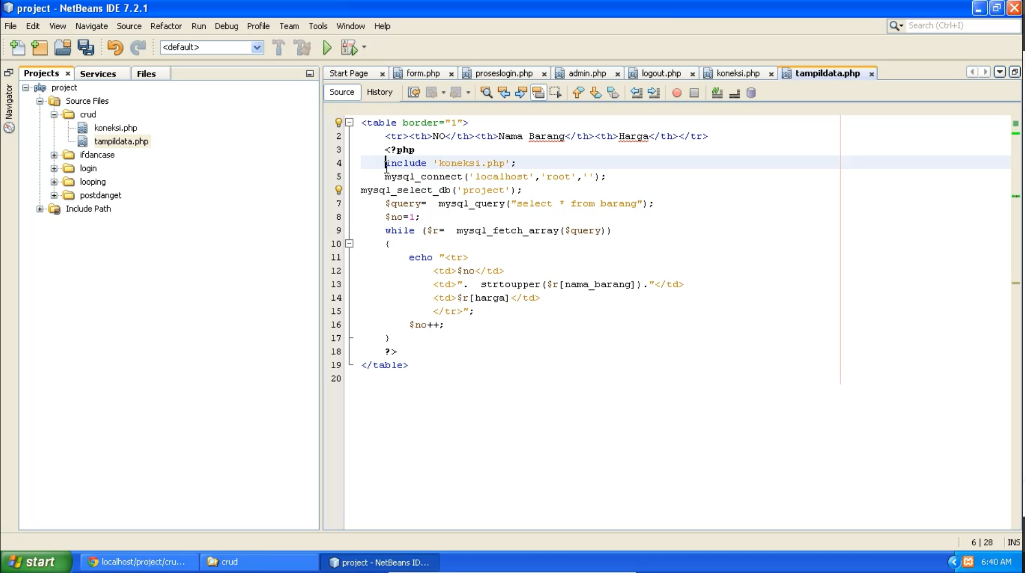Click the Start Macro Recording red circle
The width and height of the screenshot is (1025, 573).
(677, 93)
